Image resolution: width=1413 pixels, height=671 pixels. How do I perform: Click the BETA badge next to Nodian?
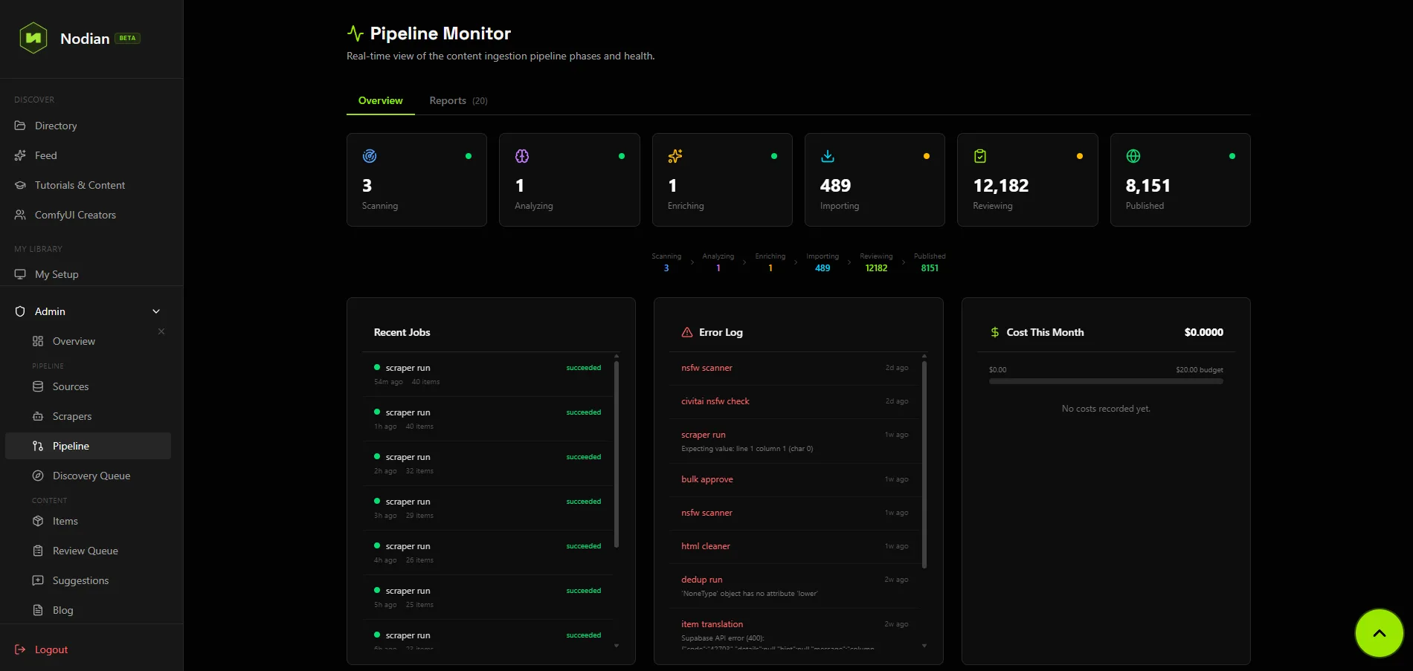pyautogui.click(x=128, y=38)
